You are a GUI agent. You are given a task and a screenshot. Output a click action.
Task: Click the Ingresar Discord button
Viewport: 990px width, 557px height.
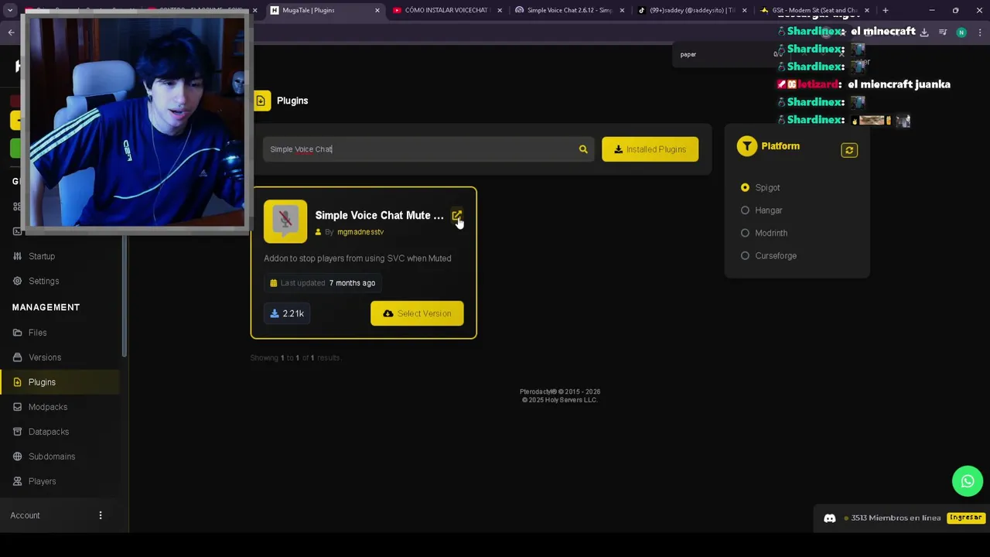[965, 518]
